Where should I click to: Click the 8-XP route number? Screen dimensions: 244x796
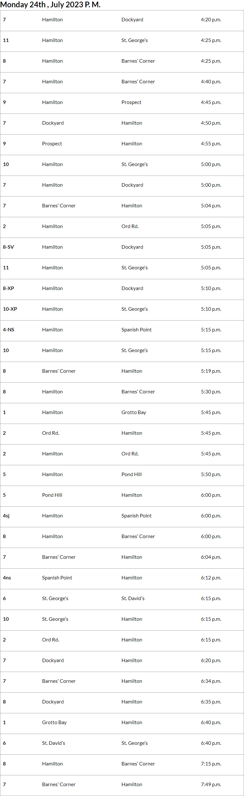[9, 288]
